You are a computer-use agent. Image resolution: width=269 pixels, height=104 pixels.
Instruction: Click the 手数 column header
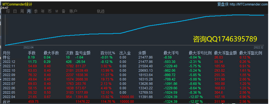32,53
